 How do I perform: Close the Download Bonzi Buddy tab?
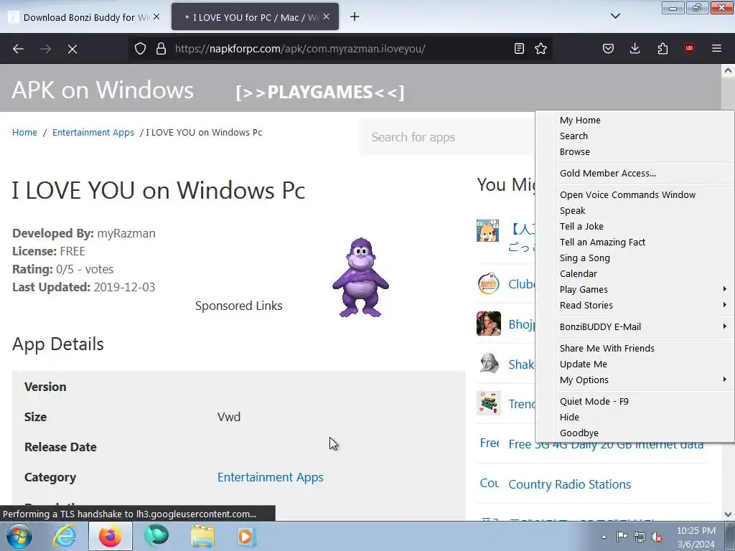pyautogui.click(x=156, y=17)
